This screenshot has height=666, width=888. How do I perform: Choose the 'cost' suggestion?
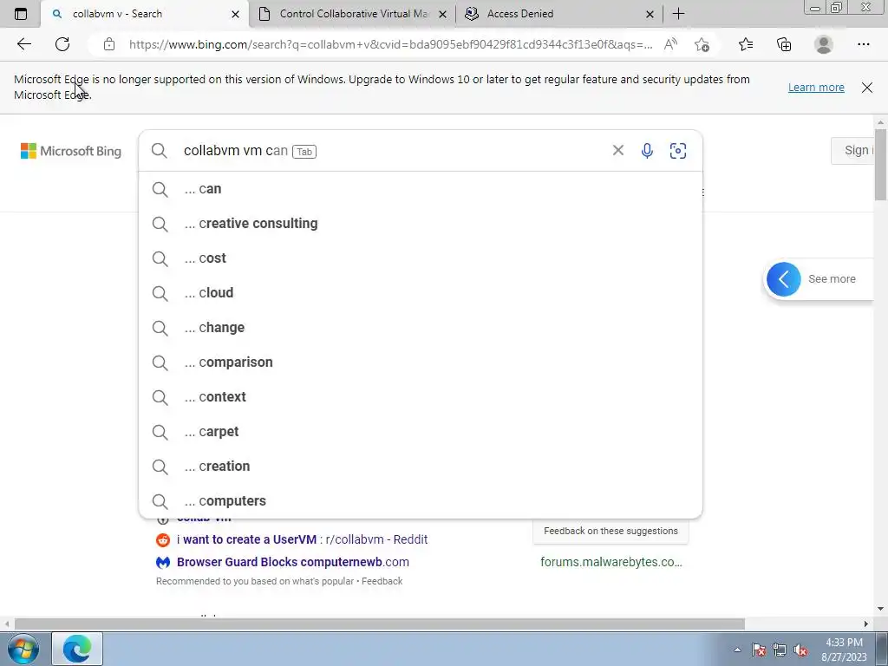point(421,258)
